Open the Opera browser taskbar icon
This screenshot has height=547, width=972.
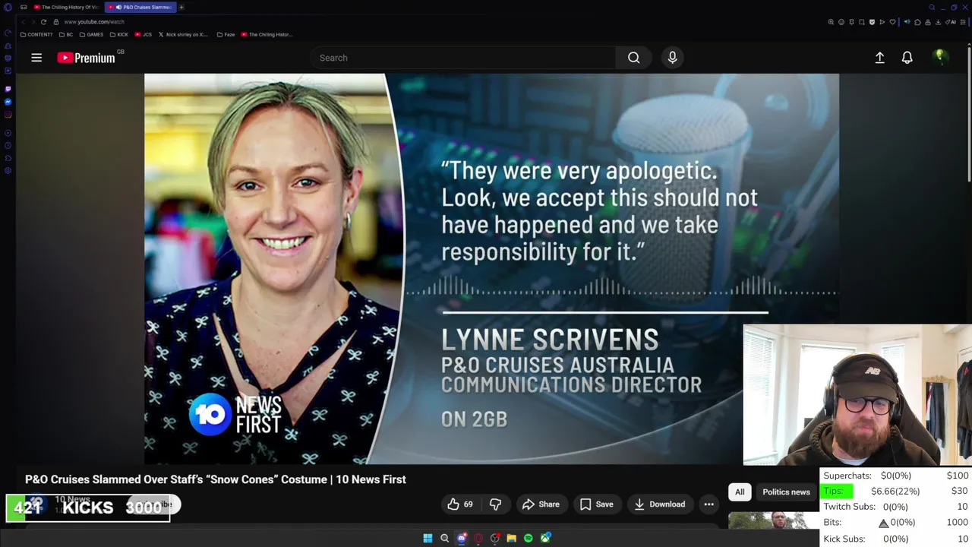(x=478, y=538)
